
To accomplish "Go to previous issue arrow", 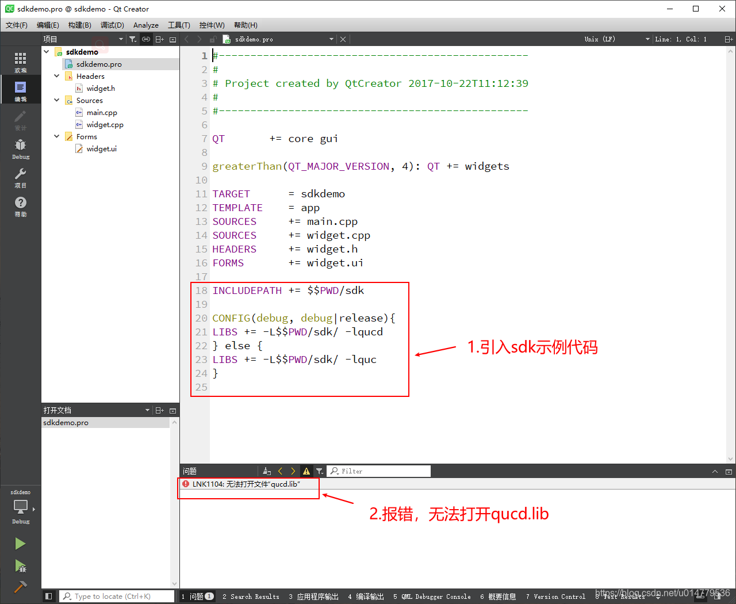I will pos(280,471).
